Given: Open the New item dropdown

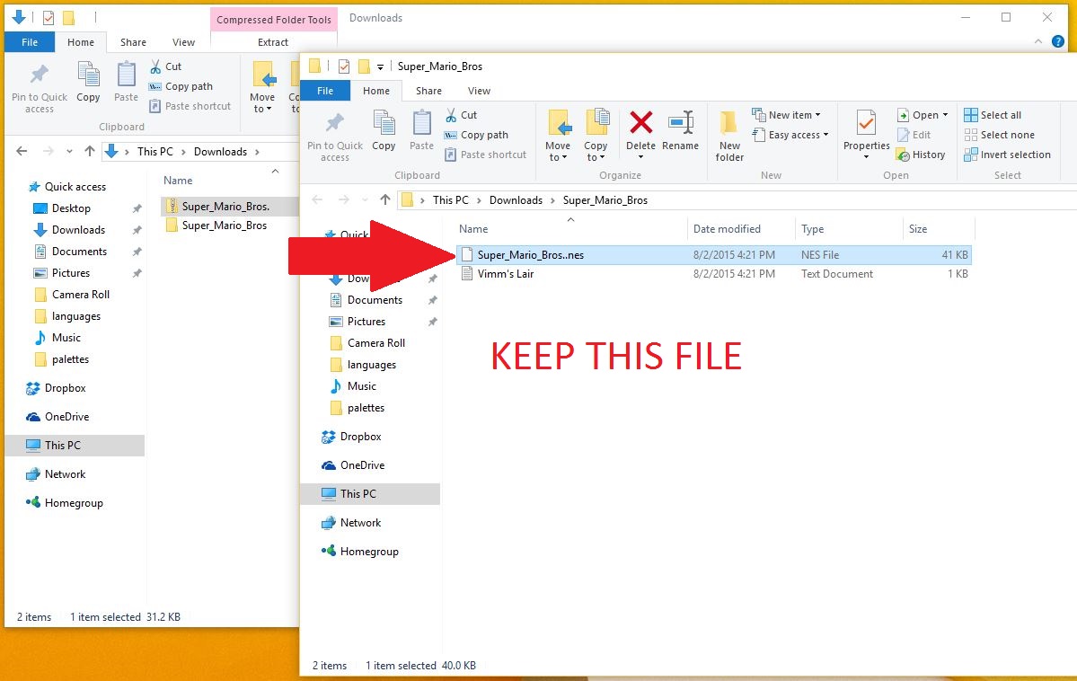Looking at the screenshot, I should (x=787, y=115).
